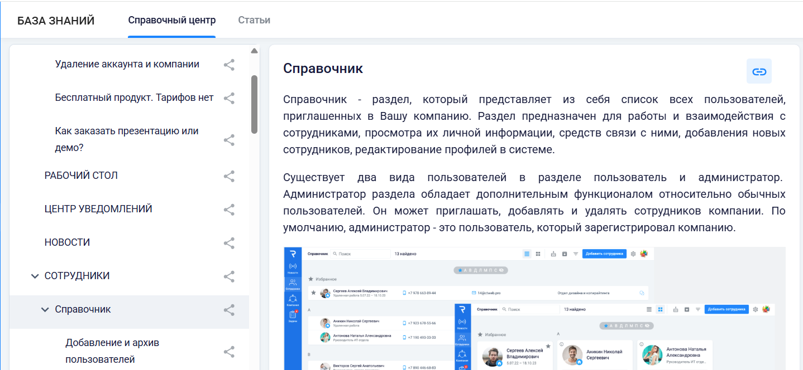Click the Добавить сотрудника button
The height and width of the screenshot is (370, 803).
point(605,254)
